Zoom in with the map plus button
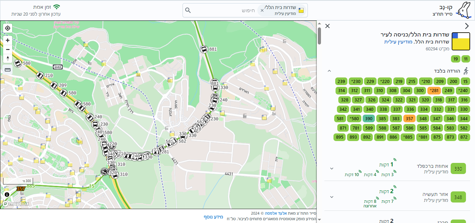 (8, 40)
